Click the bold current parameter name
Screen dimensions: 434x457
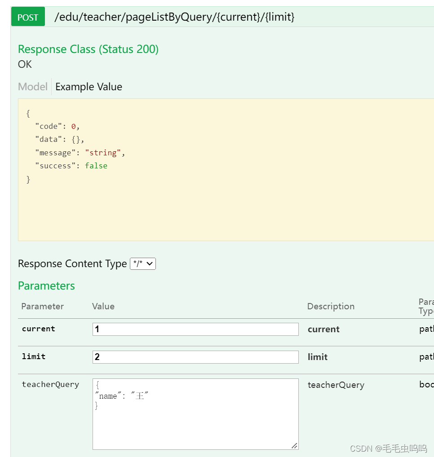38,329
